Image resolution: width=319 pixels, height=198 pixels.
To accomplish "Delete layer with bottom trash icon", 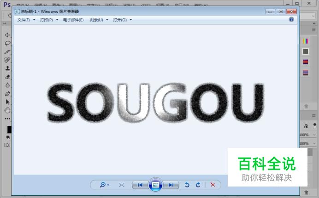I will (x=306, y=192).
